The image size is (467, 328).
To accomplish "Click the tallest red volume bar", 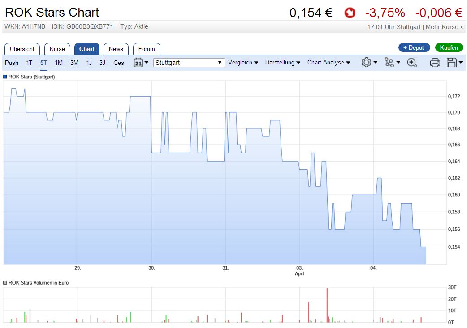I will (x=327, y=305).
